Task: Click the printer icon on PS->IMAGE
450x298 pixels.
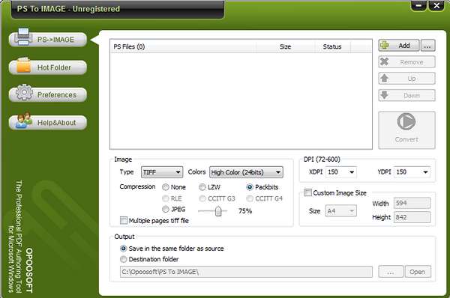Action: click(x=23, y=37)
